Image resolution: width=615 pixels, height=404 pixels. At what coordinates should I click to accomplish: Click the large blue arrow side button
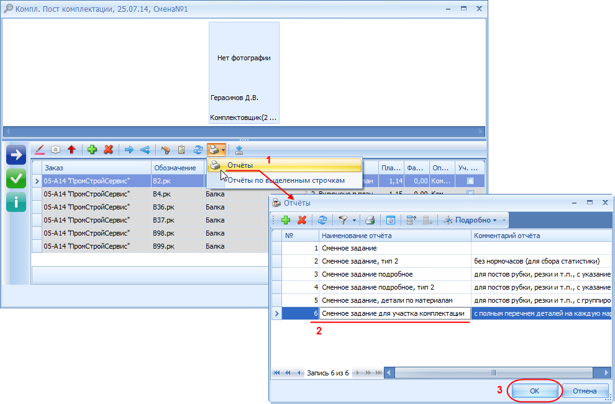pos(16,155)
